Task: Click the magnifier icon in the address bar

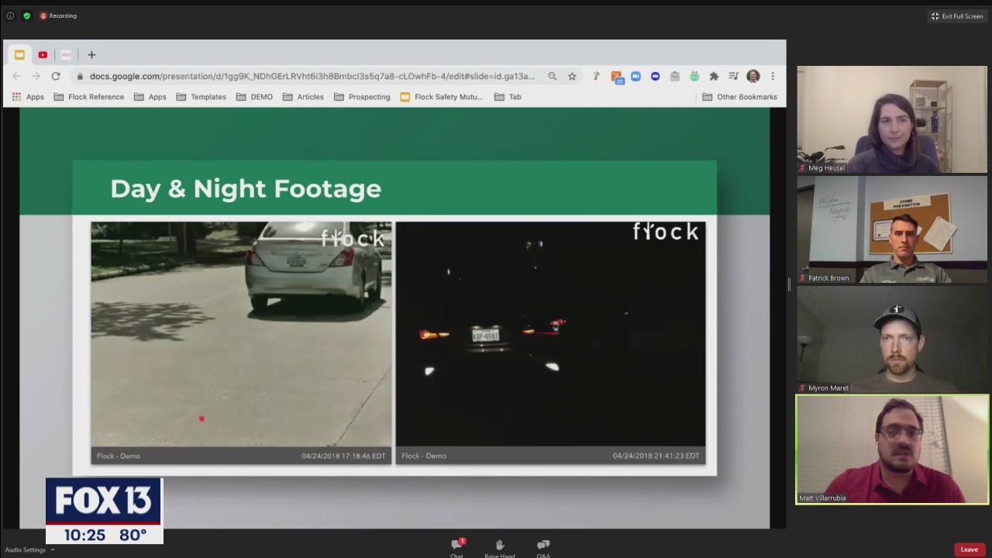Action: (552, 76)
